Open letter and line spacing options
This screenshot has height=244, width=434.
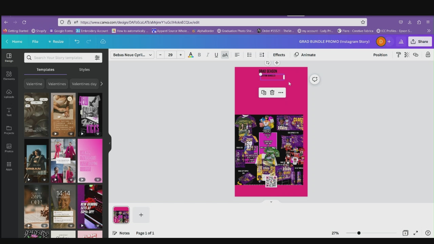coord(261,55)
